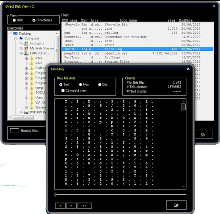This screenshot has width=220, height=214.
Task: Choose Dec raw data format
Action: (x=100, y=85)
